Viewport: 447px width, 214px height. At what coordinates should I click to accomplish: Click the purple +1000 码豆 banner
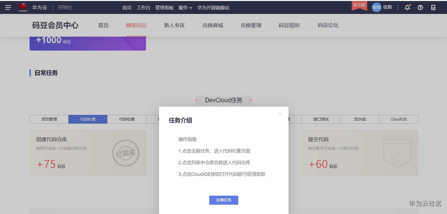tap(88, 43)
